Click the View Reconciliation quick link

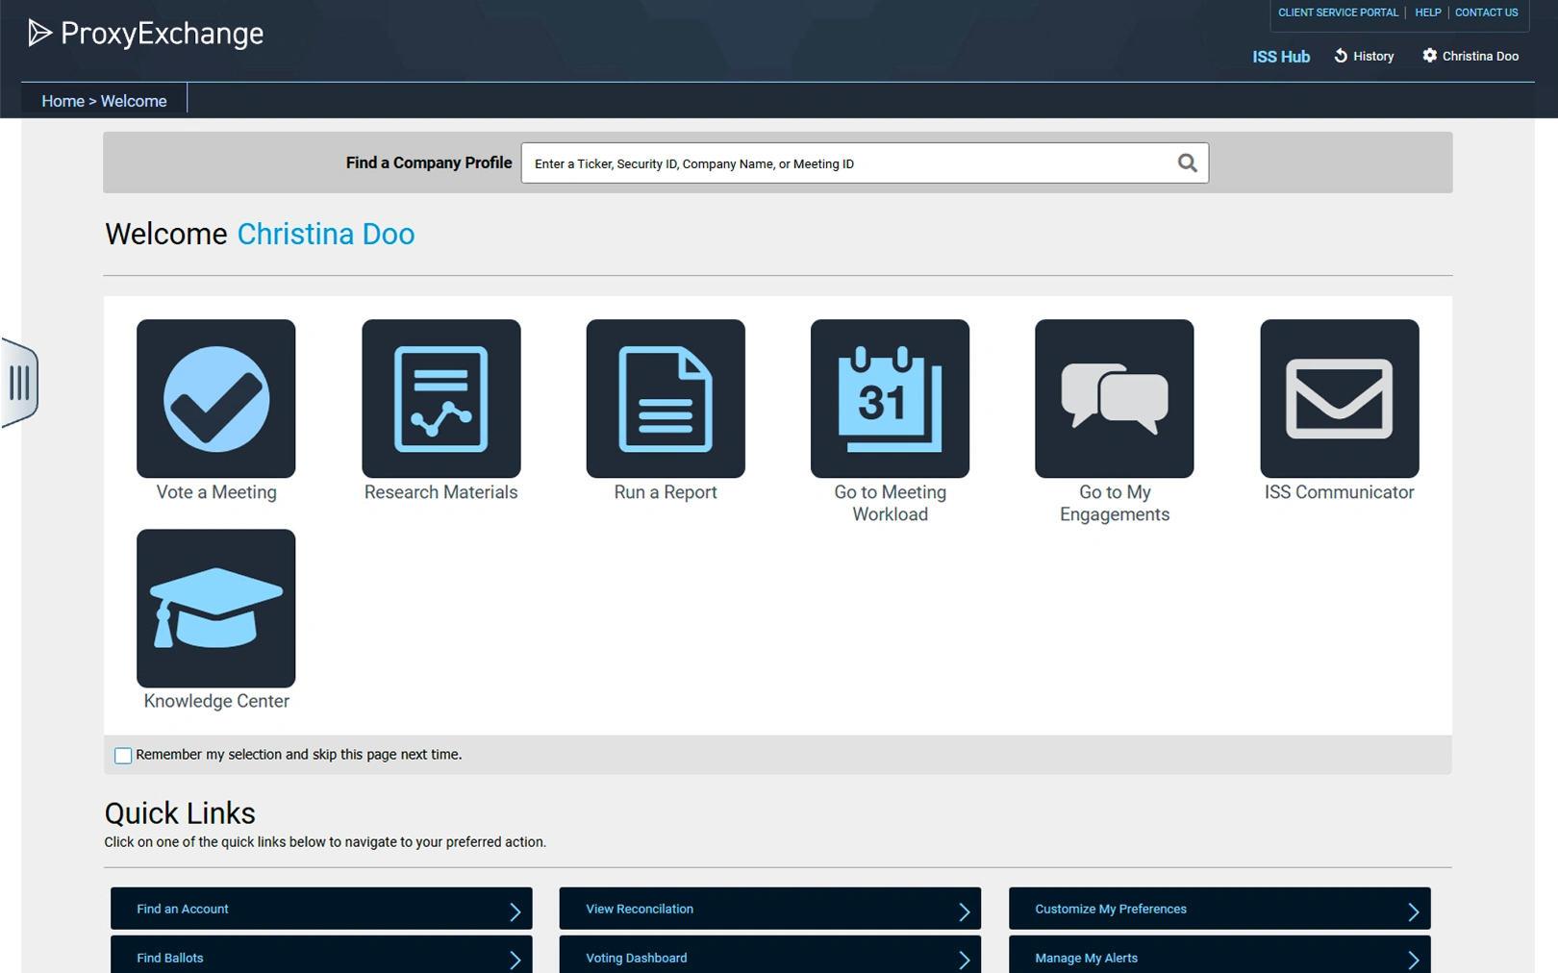point(770,909)
